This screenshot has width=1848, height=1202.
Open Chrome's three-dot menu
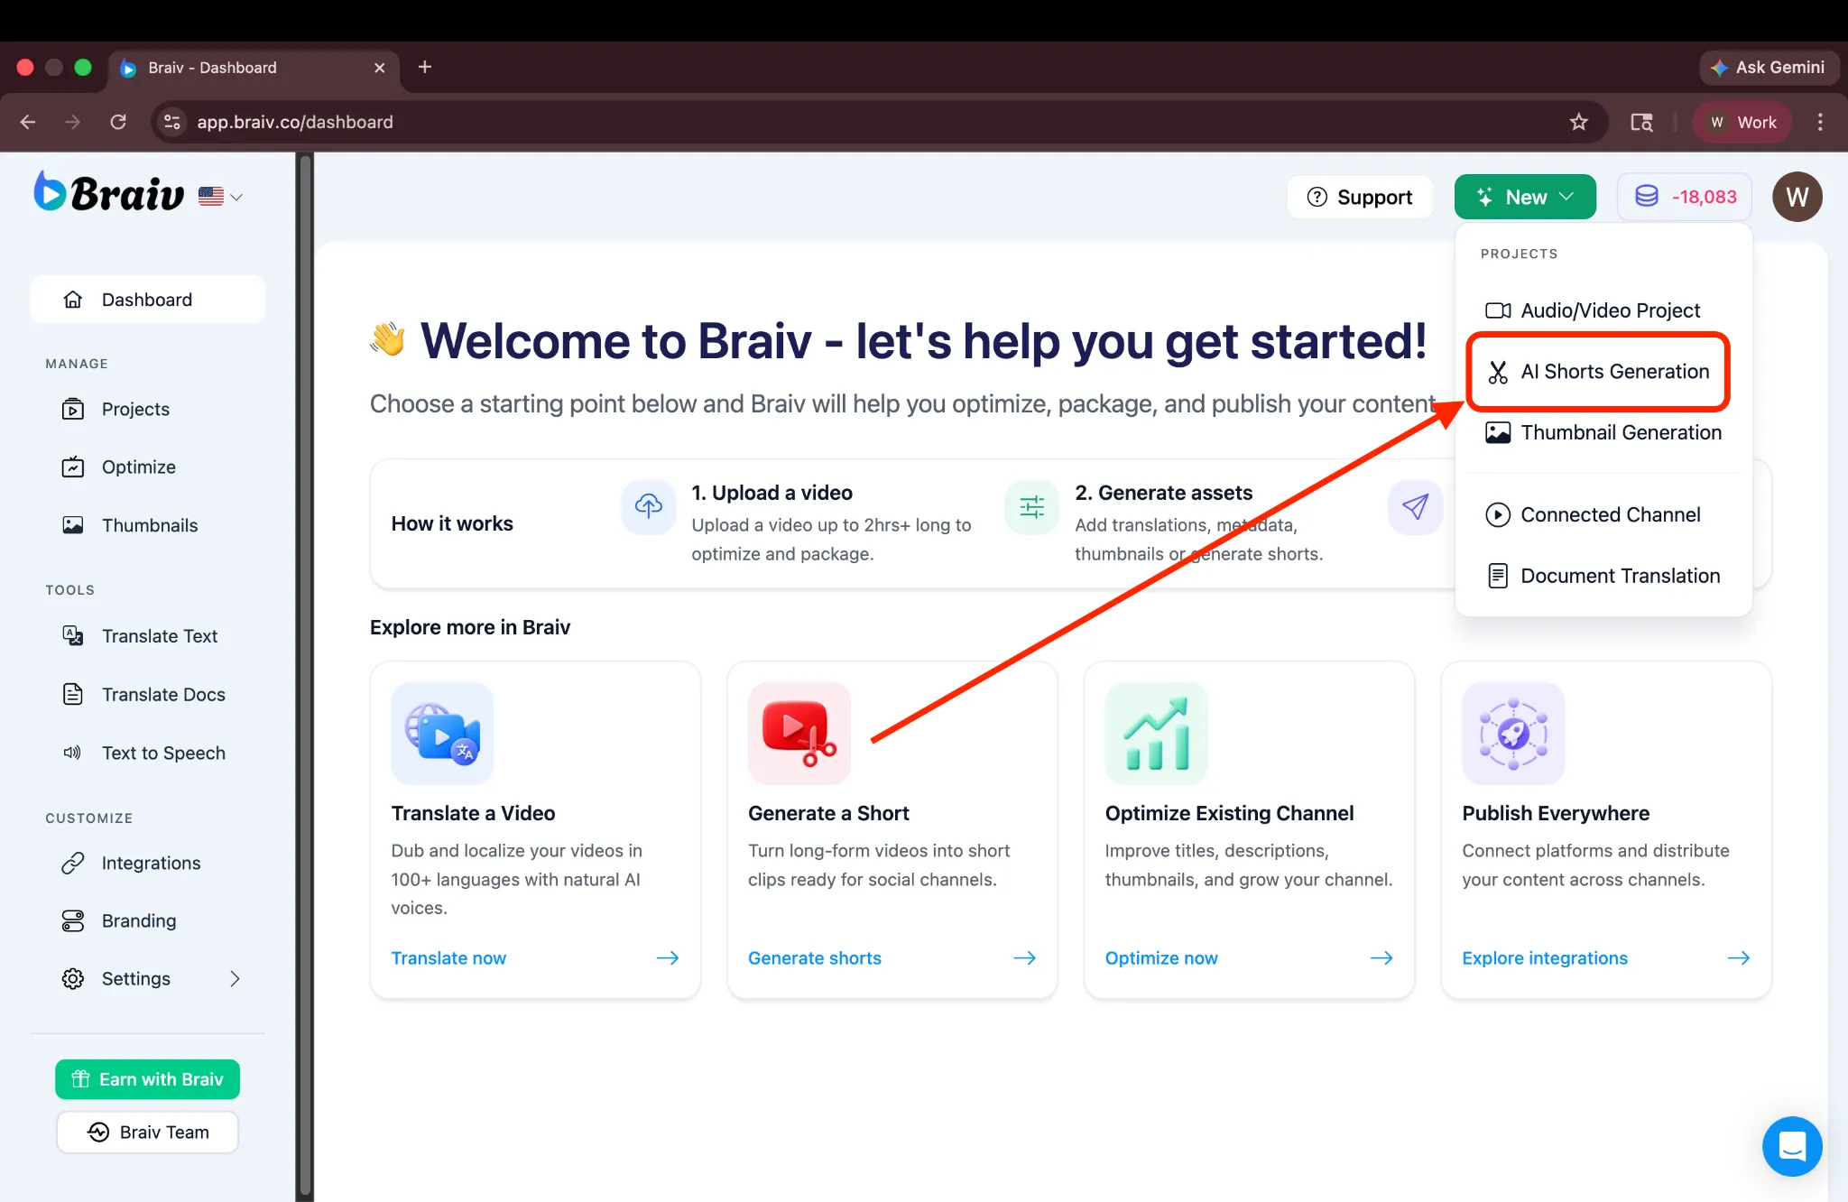pyautogui.click(x=1820, y=122)
